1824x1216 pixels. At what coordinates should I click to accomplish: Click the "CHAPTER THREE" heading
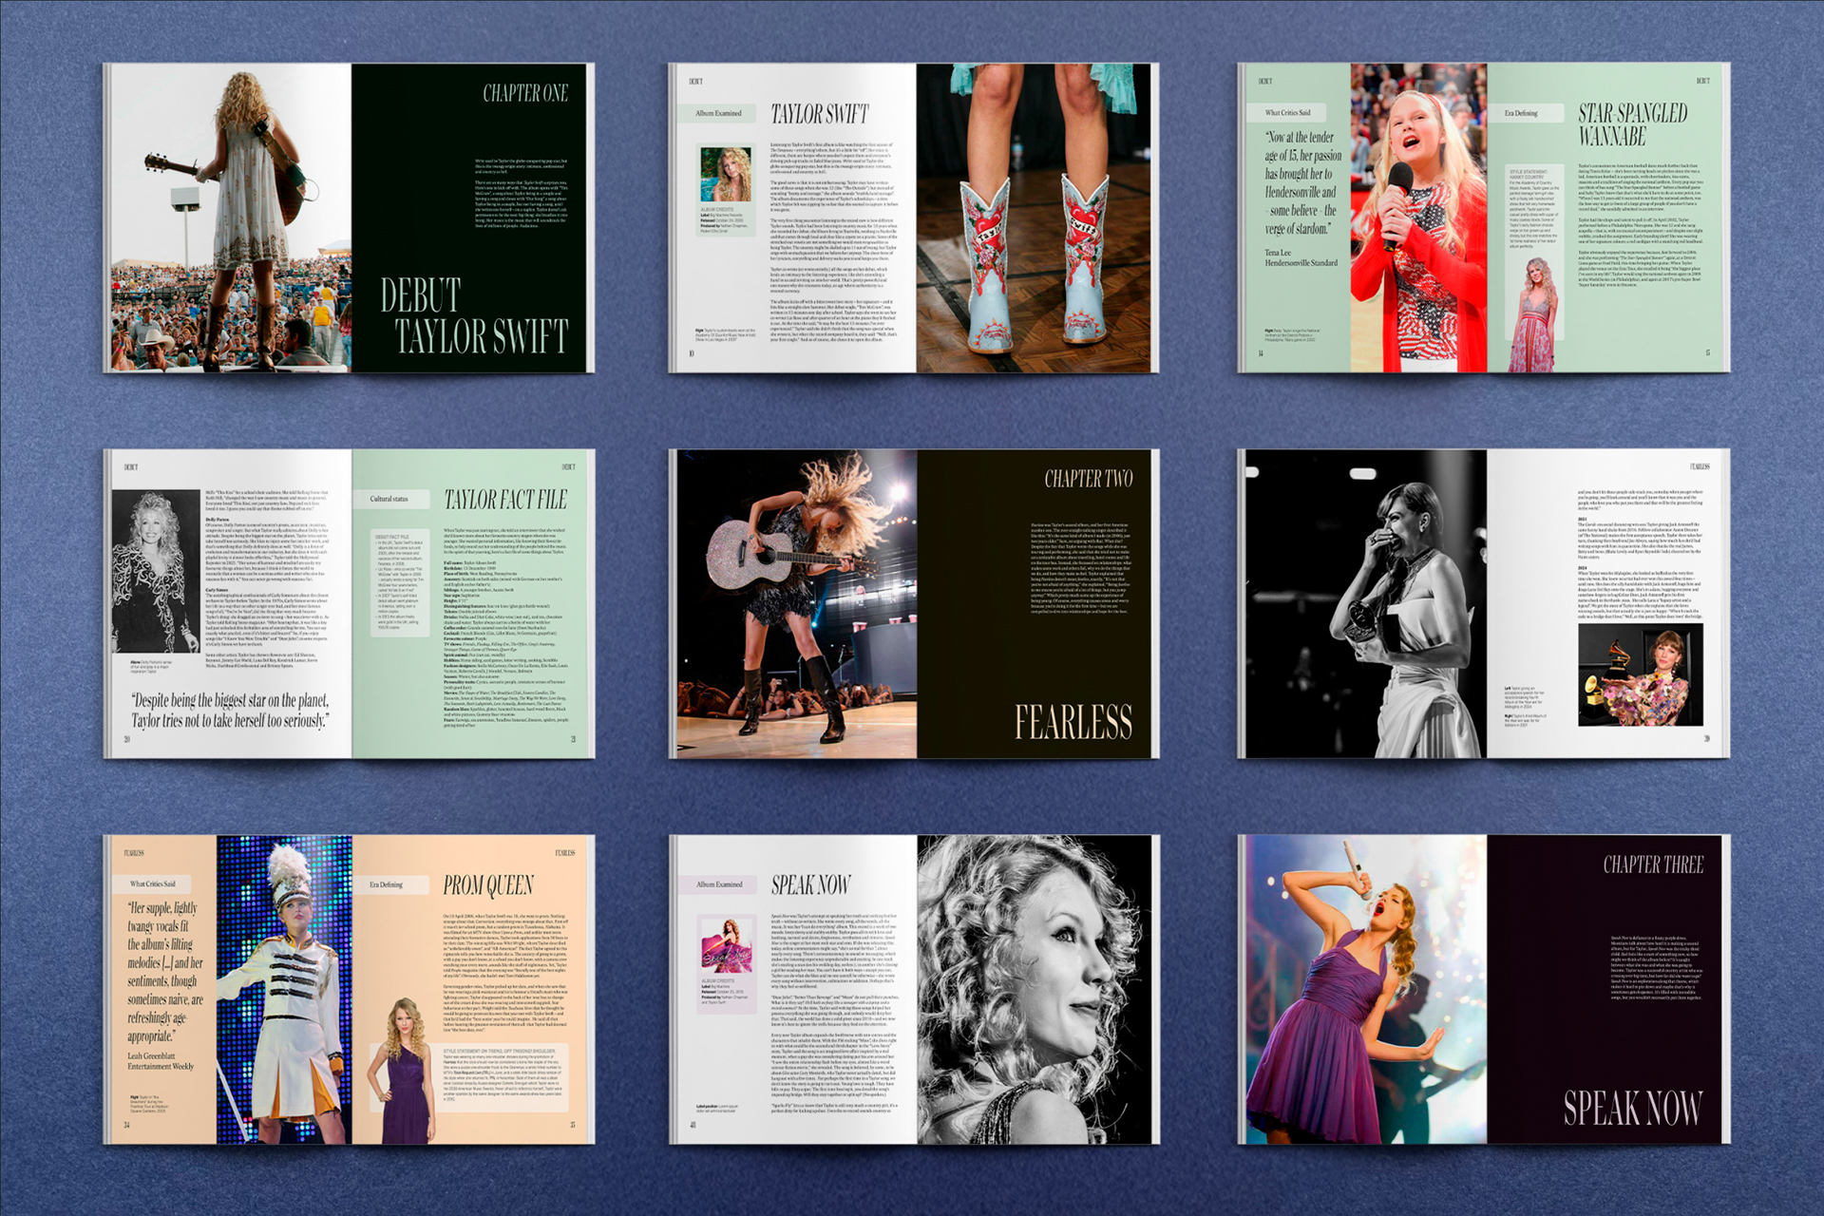[1653, 864]
